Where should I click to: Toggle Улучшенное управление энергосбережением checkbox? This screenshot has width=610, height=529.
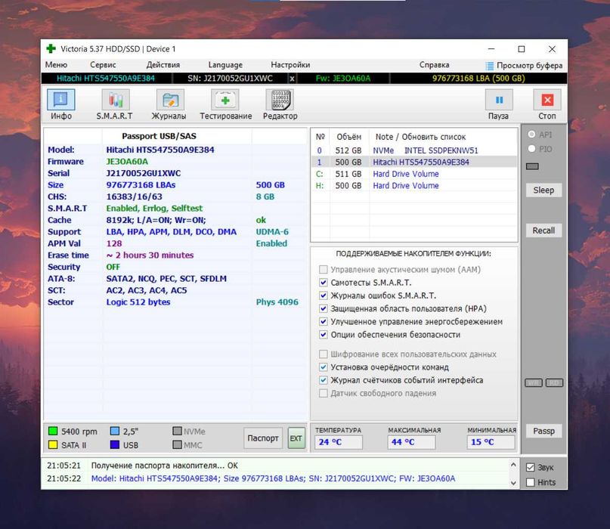[323, 322]
